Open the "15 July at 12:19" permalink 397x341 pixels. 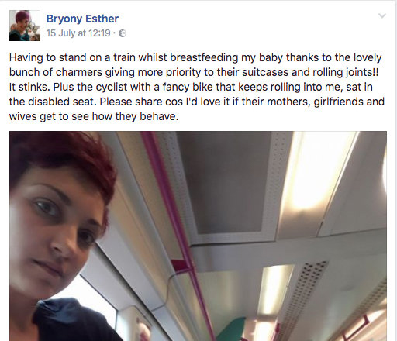pyautogui.click(x=78, y=33)
